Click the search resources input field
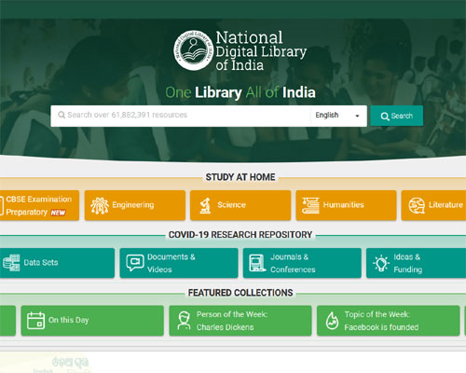The image size is (466, 373). (181, 116)
